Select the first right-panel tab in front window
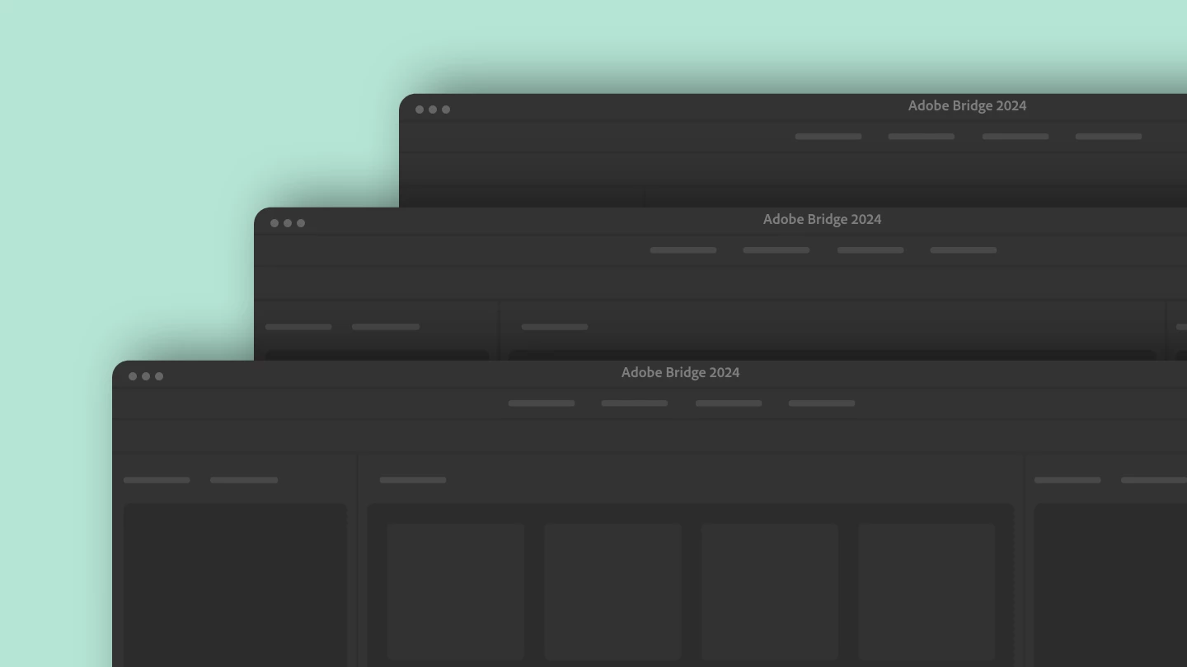 (x=1067, y=480)
